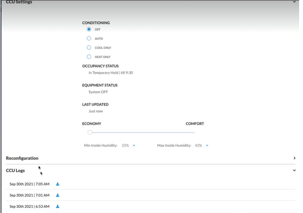Viewport: 303px width, 213px height.
Task: Collapse the CCU Settings section chevron
Action: (x=294, y=2)
